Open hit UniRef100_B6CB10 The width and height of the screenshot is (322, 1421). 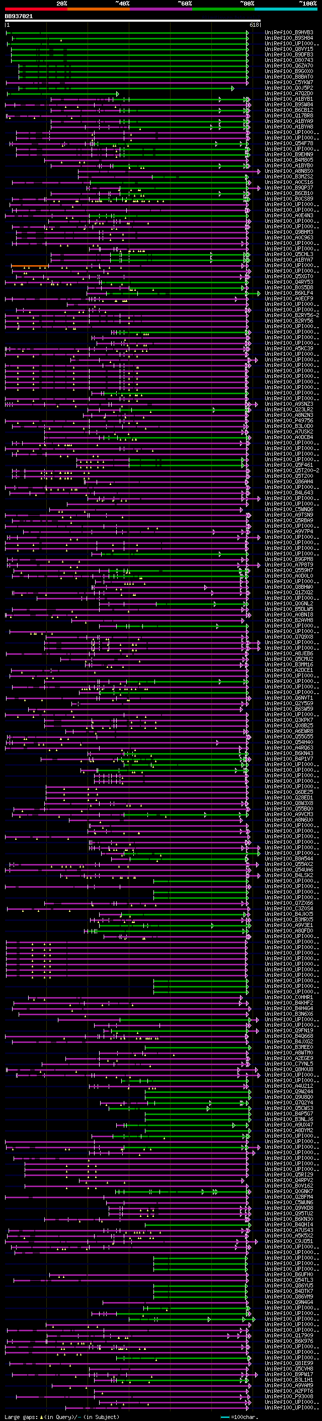coord(289,194)
